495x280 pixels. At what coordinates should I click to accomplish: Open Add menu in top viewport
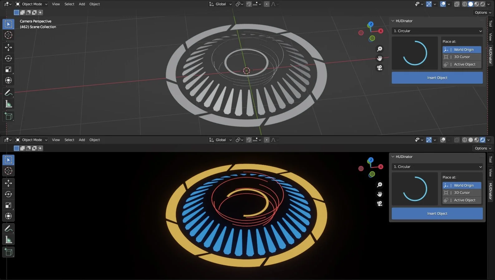click(82, 4)
